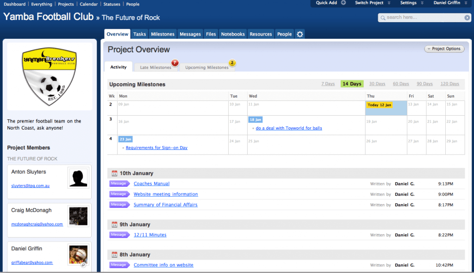Click the search submit arrow icon
The height and width of the screenshot is (273, 474).
[x=467, y=18]
